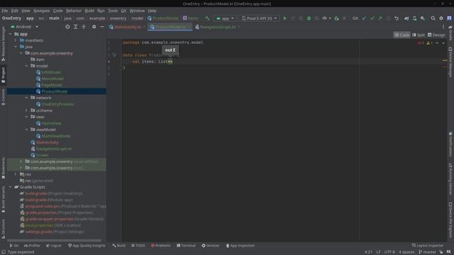Click the master git branch widget
The width and height of the screenshot is (454, 255).
(x=427, y=252)
